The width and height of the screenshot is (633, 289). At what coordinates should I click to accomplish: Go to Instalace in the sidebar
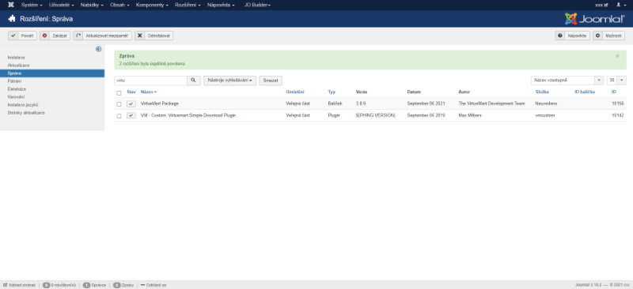[16, 58]
